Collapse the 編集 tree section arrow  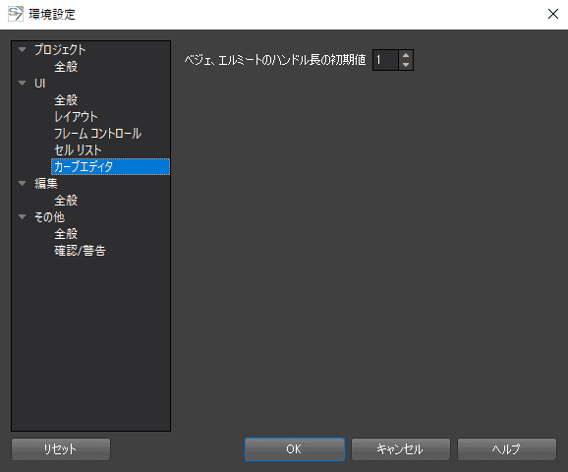[x=23, y=184]
